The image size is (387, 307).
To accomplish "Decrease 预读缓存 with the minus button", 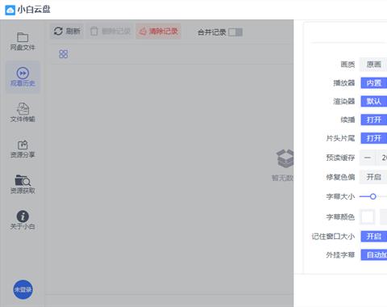I will 368,158.
